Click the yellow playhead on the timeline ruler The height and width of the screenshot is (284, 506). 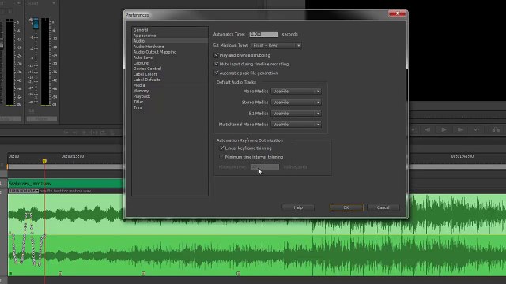[x=44, y=161]
